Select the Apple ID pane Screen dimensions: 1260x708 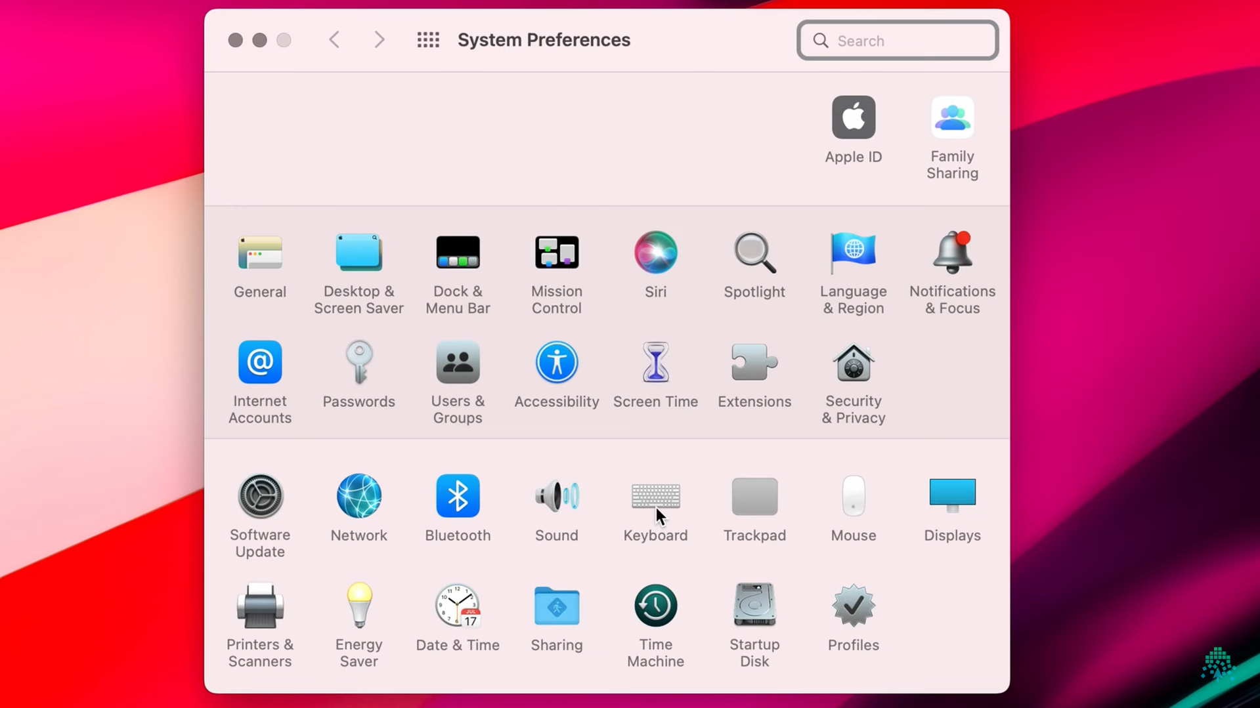tap(853, 118)
